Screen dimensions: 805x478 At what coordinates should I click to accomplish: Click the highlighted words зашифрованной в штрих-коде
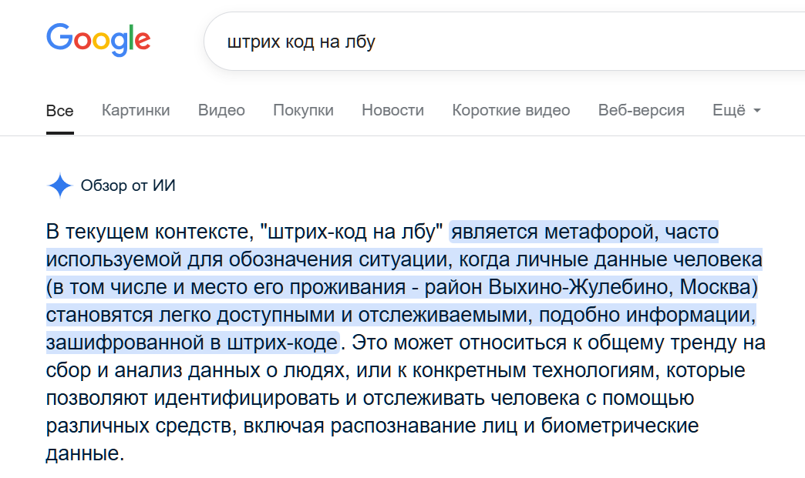click(191, 343)
